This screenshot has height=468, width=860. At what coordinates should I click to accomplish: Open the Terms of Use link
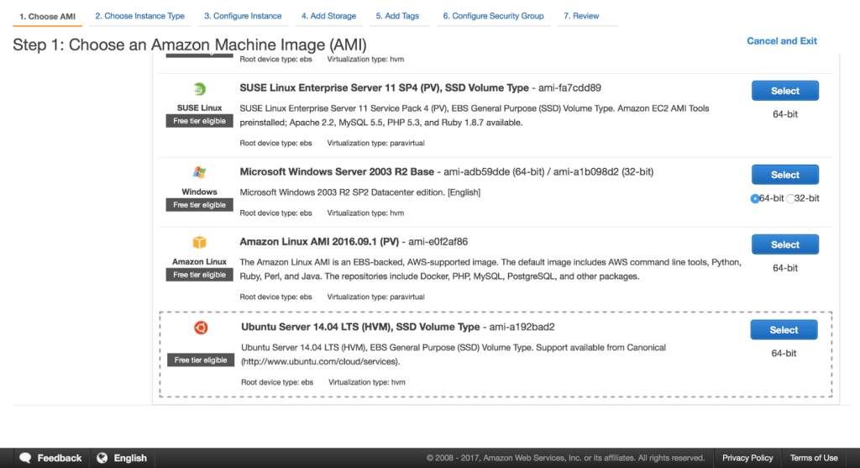813,458
